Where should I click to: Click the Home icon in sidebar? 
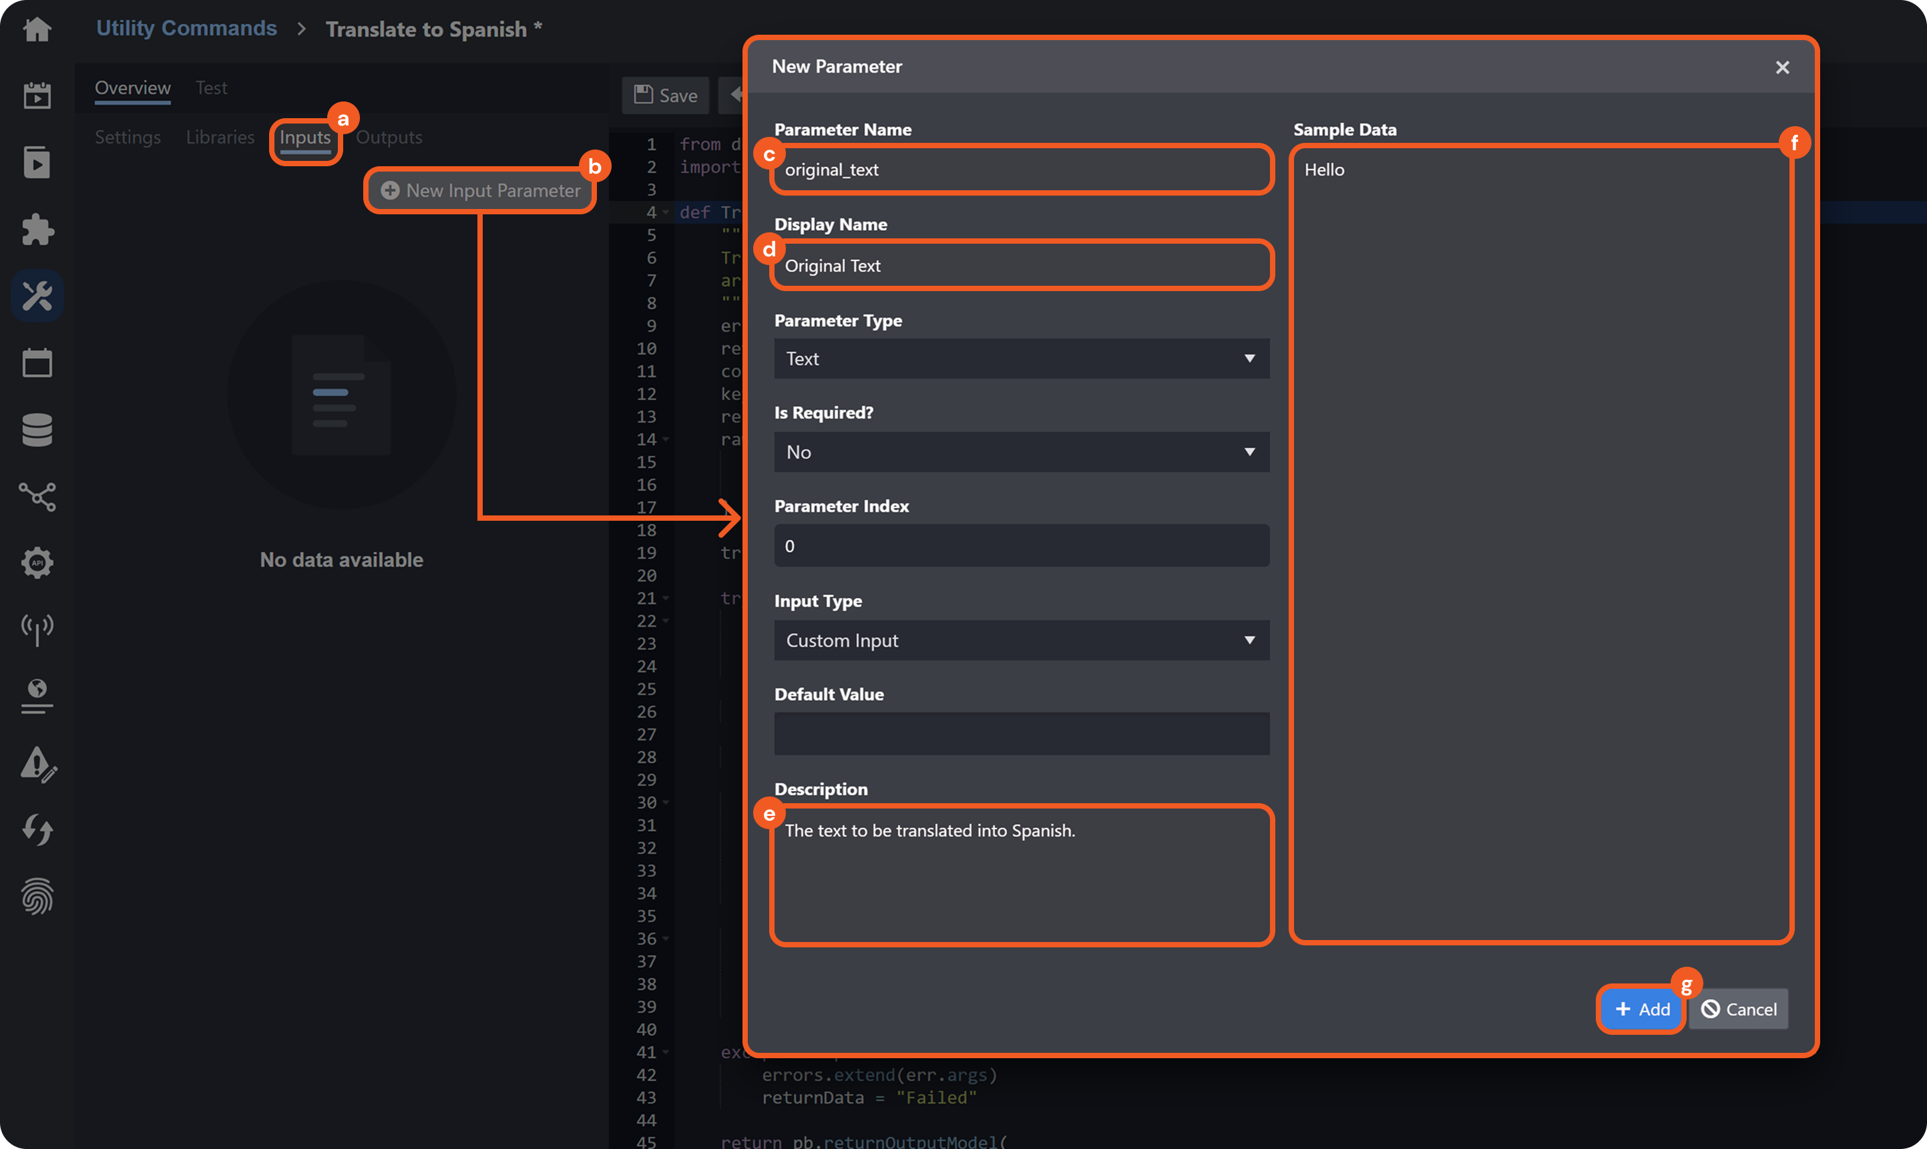pos(36,29)
